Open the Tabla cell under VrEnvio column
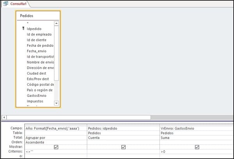The image size is (234, 159). coord(196,133)
